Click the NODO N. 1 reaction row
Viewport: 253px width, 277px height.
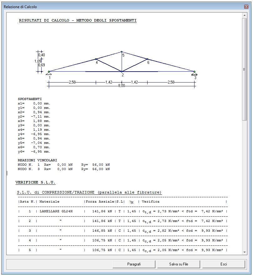64,165
